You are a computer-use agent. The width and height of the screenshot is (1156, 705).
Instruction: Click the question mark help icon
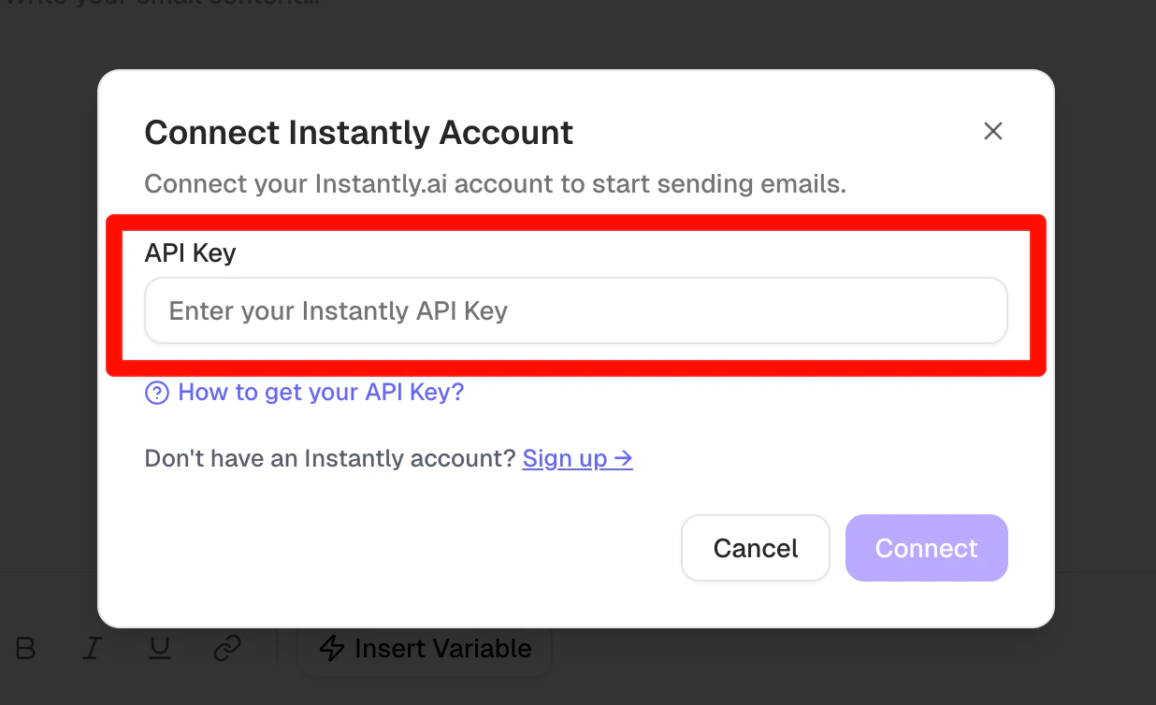(x=156, y=393)
